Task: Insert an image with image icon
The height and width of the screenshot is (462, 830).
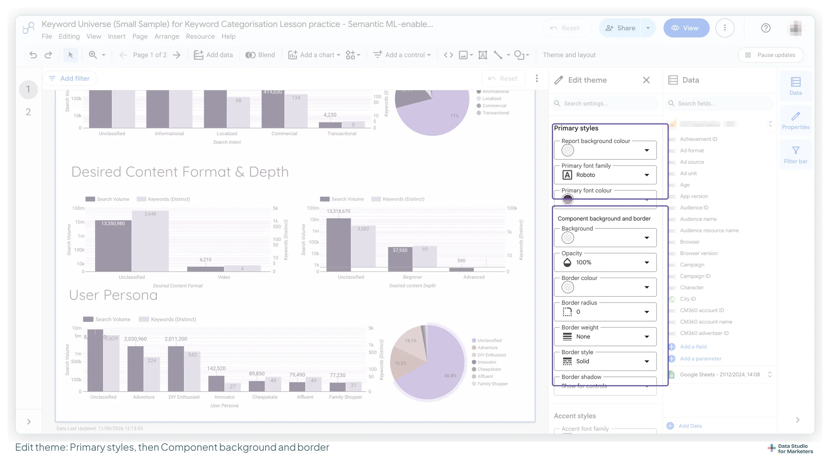Action: pos(463,55)
